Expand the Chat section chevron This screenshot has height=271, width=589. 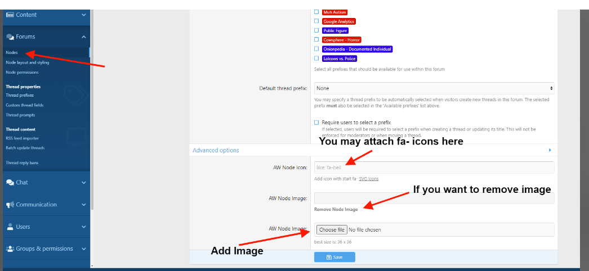click(84, 183)
